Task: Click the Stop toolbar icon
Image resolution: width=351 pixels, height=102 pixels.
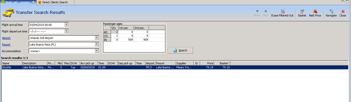Action: point(266,13)
